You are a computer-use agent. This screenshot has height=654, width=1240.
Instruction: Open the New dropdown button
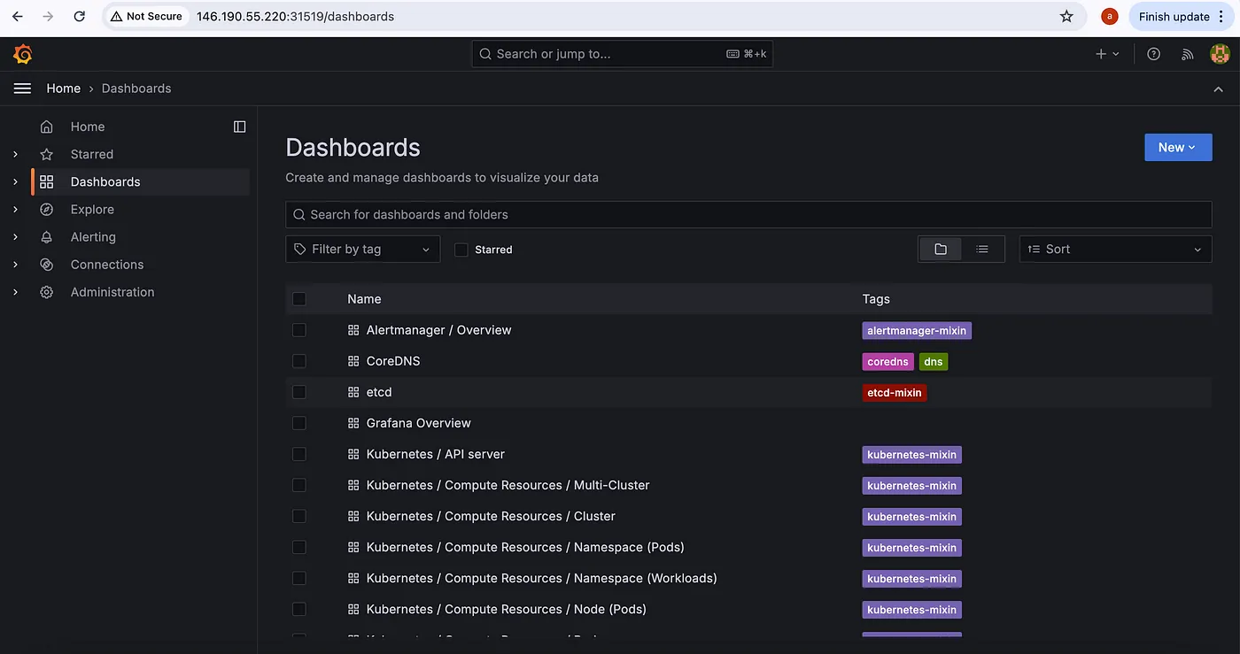1178,148
